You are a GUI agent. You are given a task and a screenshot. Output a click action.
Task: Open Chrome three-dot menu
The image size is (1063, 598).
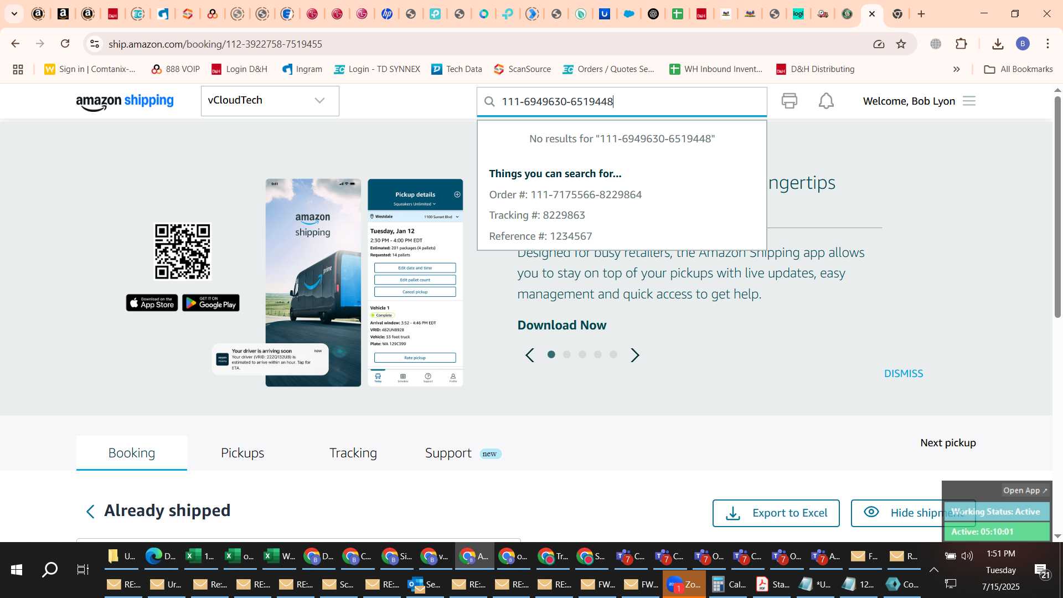tap(1047, 44)
